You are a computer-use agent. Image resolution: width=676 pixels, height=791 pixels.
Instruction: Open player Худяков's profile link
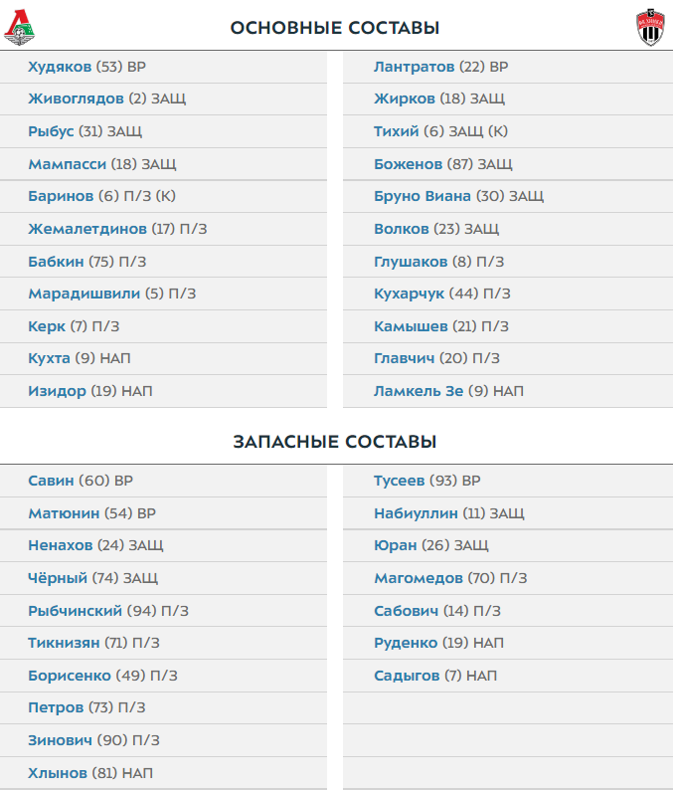tap(60, 67)
